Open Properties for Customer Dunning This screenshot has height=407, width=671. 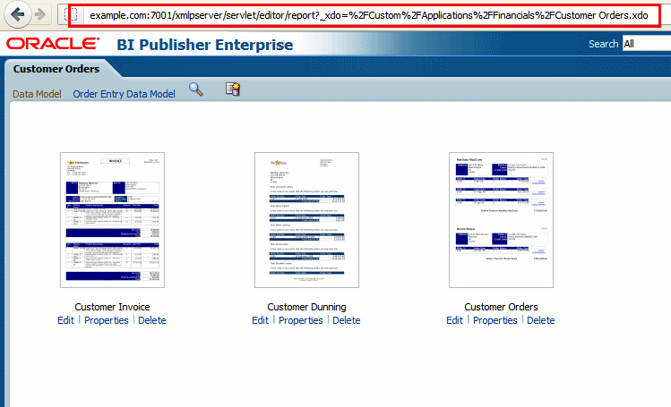301,320
